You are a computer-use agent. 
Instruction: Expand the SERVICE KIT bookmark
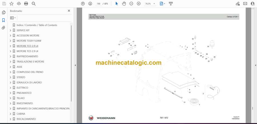tap(11, 31)
